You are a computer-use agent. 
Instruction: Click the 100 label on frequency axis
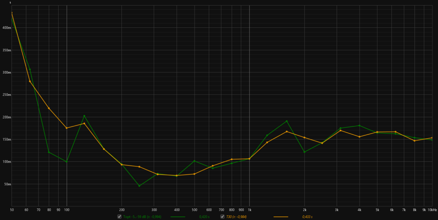(67, 210)
